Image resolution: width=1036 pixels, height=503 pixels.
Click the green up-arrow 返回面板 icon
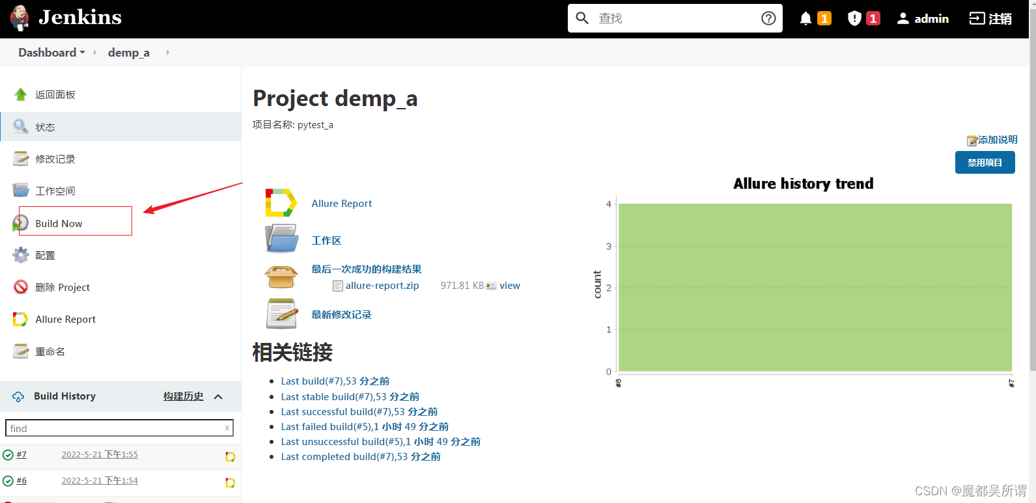coord(21,94)
